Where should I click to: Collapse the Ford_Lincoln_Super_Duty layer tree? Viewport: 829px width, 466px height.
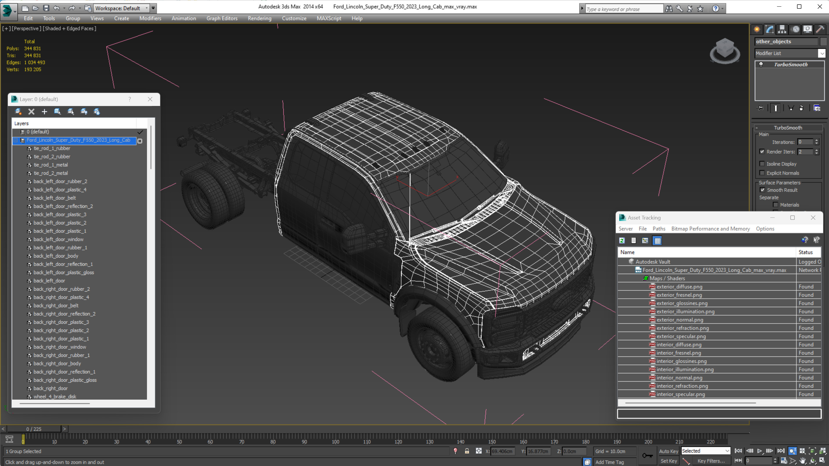[x=15, y=140]
